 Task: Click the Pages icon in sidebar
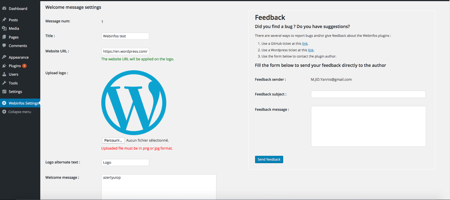tap(4, 37)
